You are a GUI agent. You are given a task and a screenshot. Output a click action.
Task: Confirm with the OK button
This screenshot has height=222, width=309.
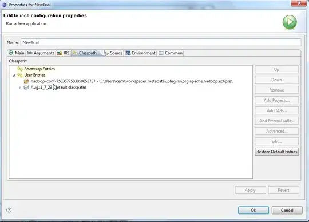point(253,210)
